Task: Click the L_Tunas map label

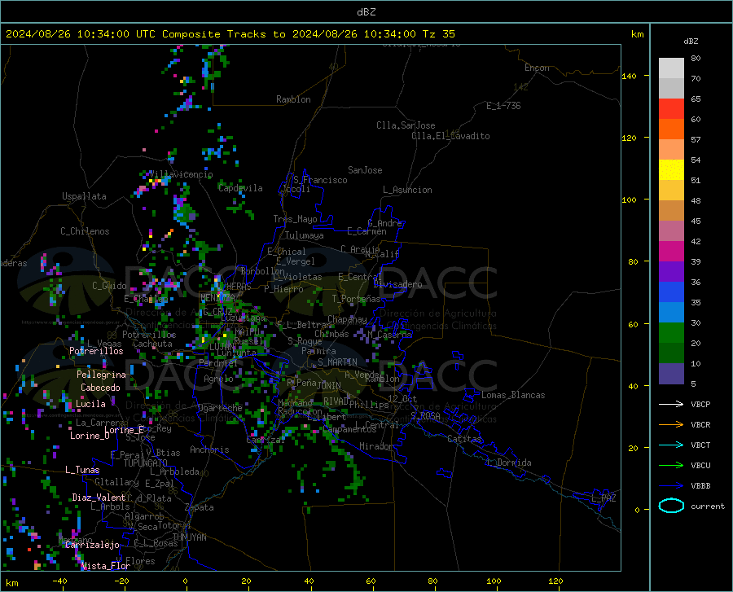Action: tap(82, 470)
